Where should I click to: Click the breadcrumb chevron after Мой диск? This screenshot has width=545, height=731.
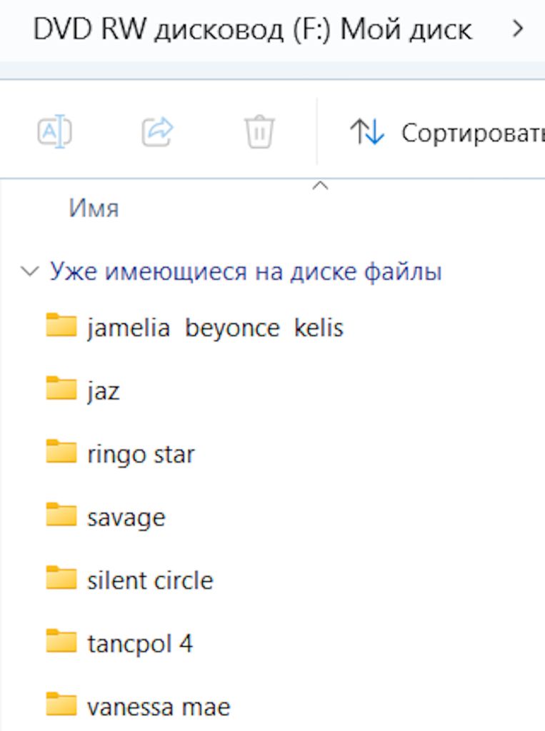click(517, 29)
